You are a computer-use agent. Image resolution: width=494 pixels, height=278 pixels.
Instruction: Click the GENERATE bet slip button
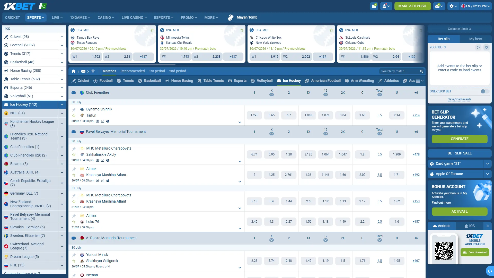[x=460, y=139]
